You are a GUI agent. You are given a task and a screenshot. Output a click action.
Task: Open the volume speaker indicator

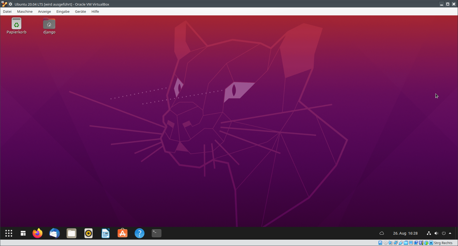click(x=436, y=233)
